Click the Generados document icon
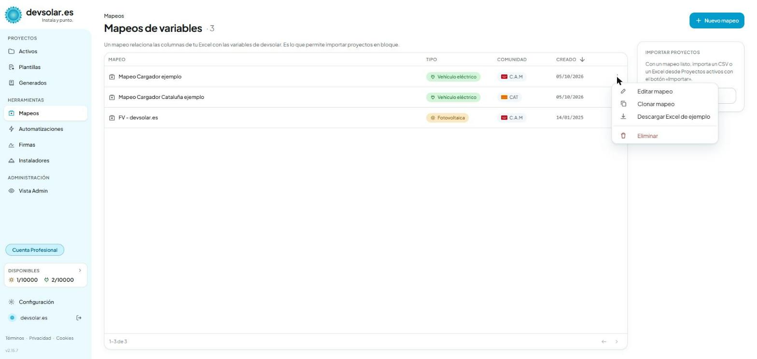 coord(12,83)
